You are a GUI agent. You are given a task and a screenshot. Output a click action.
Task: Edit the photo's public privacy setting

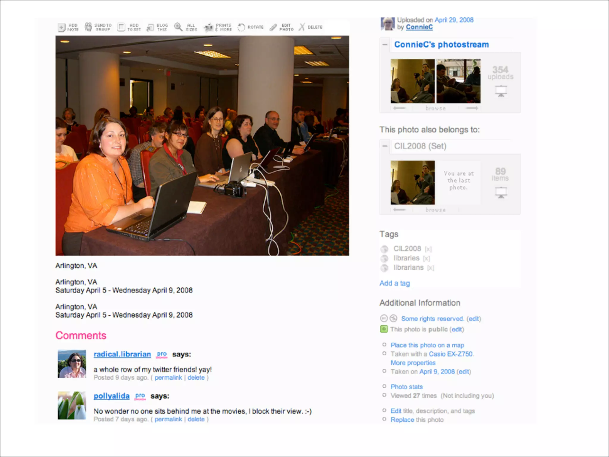[457, 329]
